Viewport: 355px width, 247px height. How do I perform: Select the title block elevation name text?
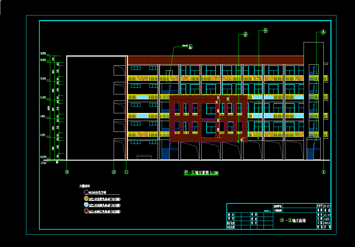click(x=292, y=221)
